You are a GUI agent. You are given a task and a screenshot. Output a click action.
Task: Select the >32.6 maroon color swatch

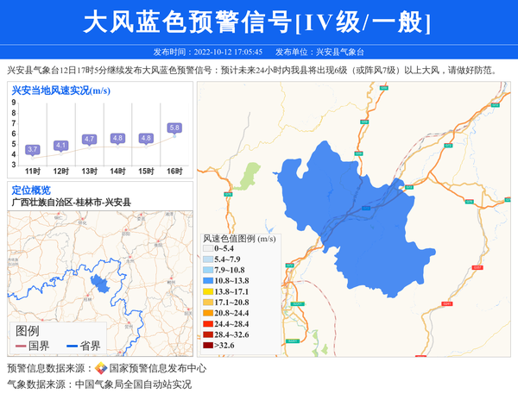[208, 346]
